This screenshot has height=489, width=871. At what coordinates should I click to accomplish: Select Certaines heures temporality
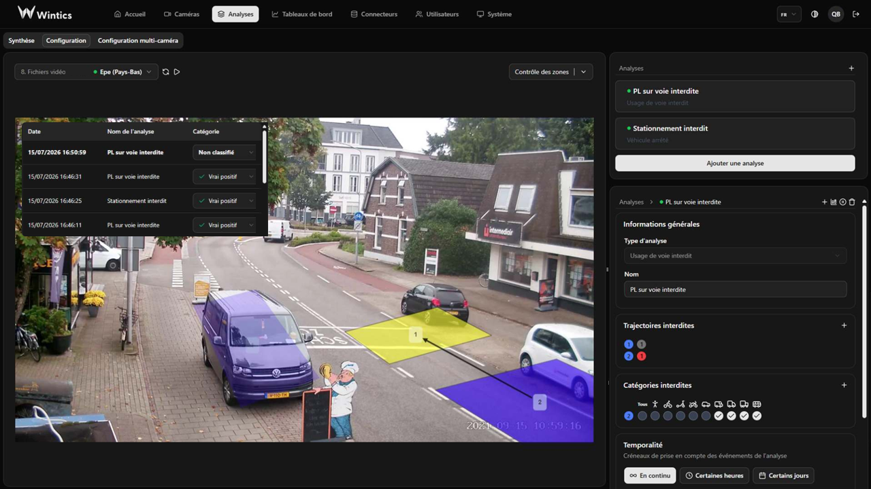(x=714, y=475)
